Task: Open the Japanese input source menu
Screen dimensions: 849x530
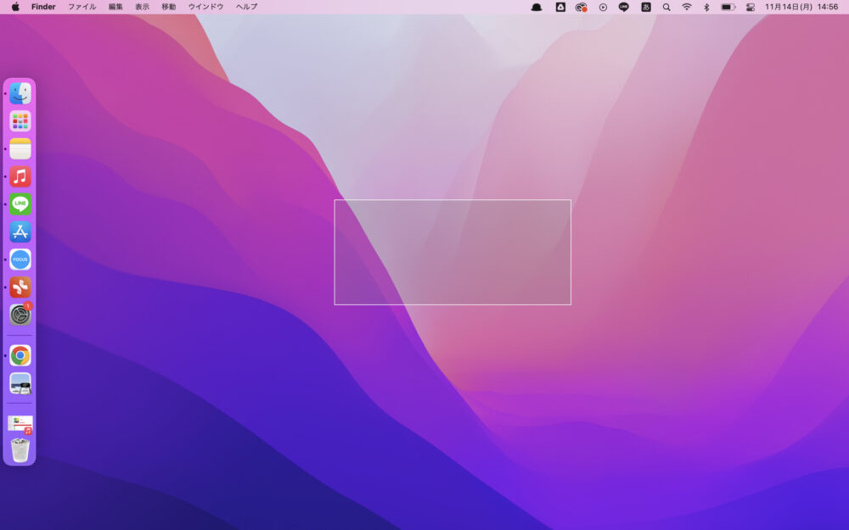Action: coord(646,7)
